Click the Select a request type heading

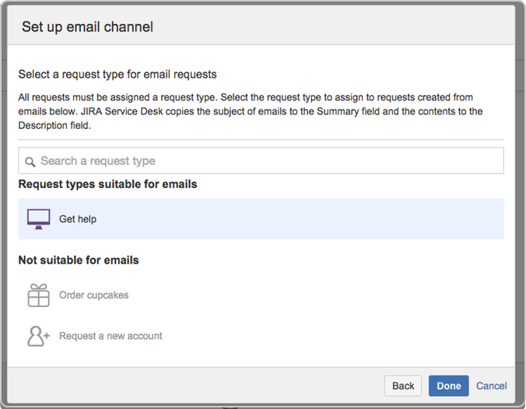(117, 74)
